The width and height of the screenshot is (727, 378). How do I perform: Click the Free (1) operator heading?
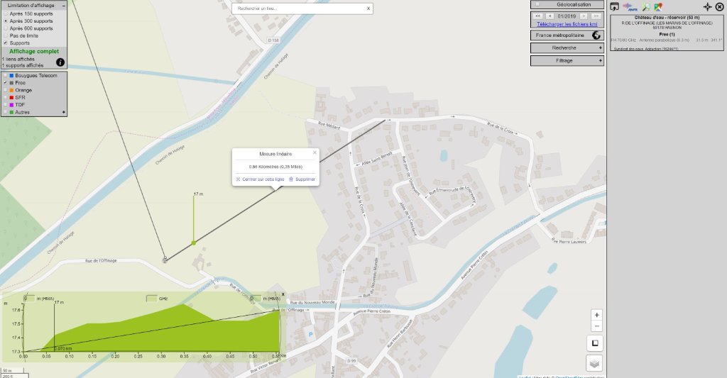[667, 34]
